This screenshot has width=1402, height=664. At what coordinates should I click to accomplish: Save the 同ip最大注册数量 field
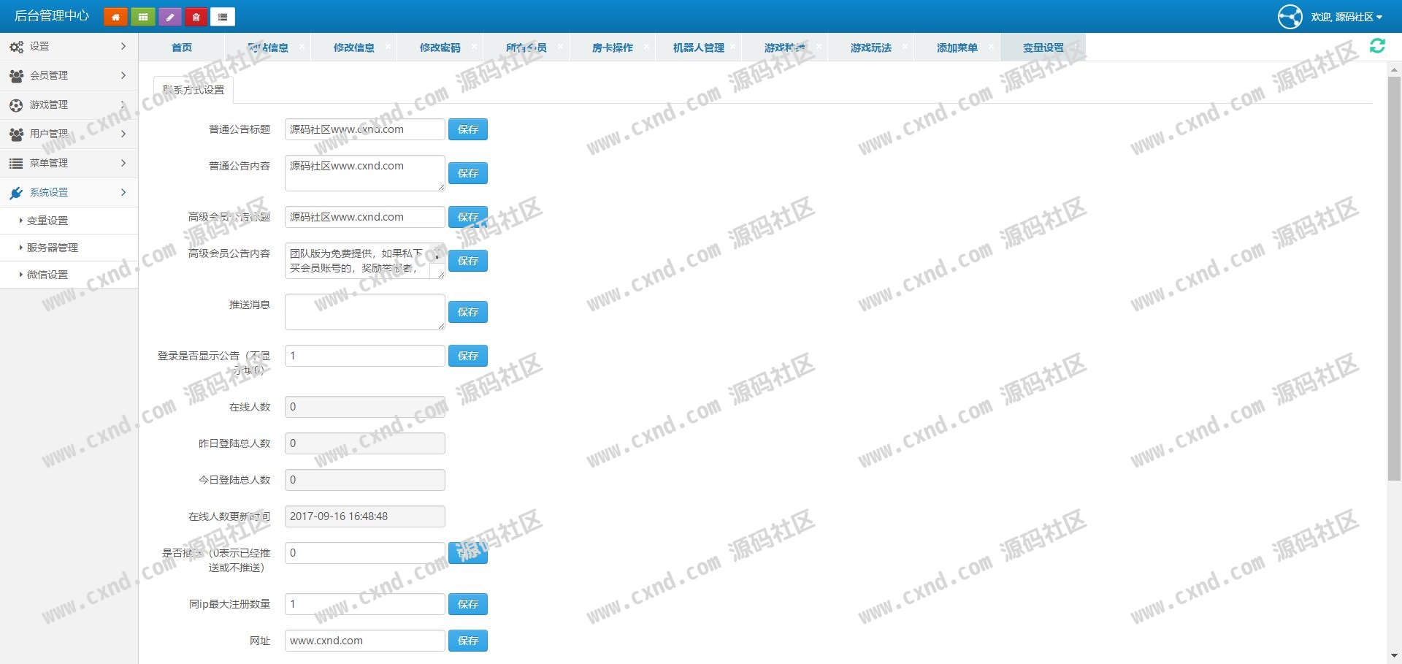pos(468,604)
